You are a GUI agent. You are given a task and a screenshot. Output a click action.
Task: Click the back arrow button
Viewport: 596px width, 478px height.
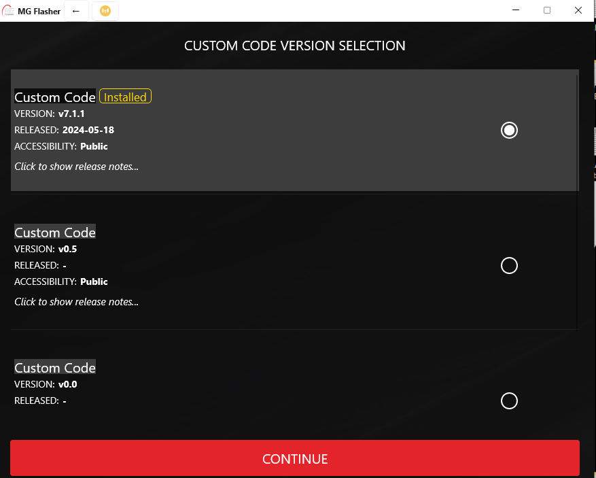(76, 11)
